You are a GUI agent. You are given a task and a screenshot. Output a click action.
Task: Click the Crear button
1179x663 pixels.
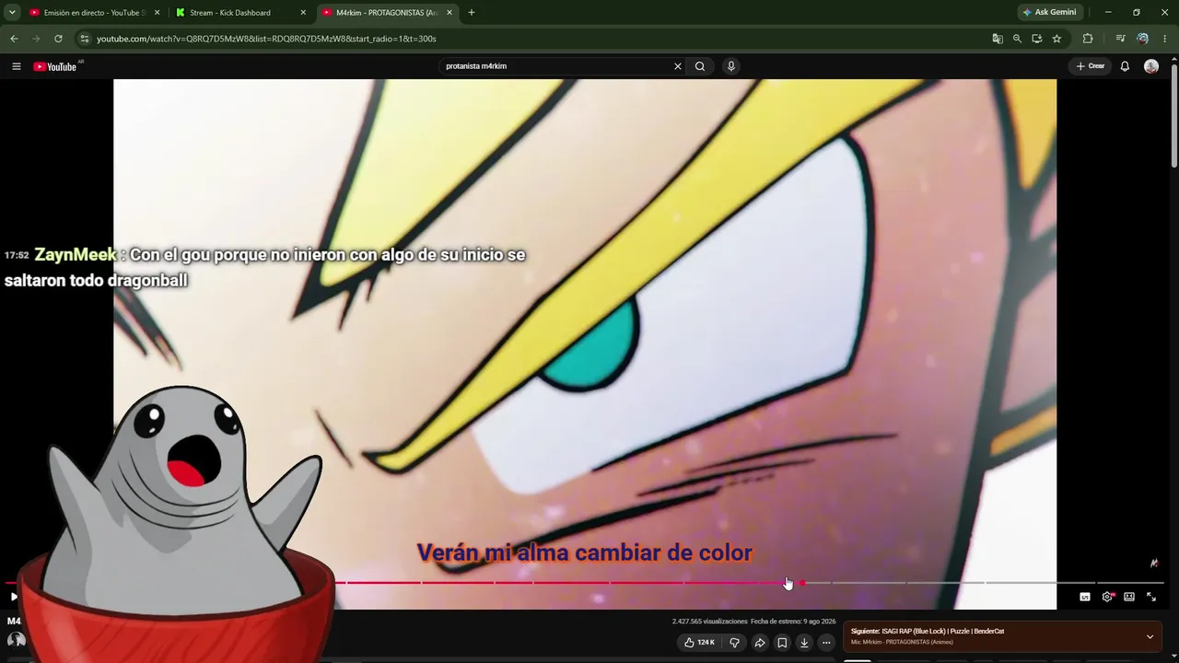pyautogui.click(x=1090, y=66)
